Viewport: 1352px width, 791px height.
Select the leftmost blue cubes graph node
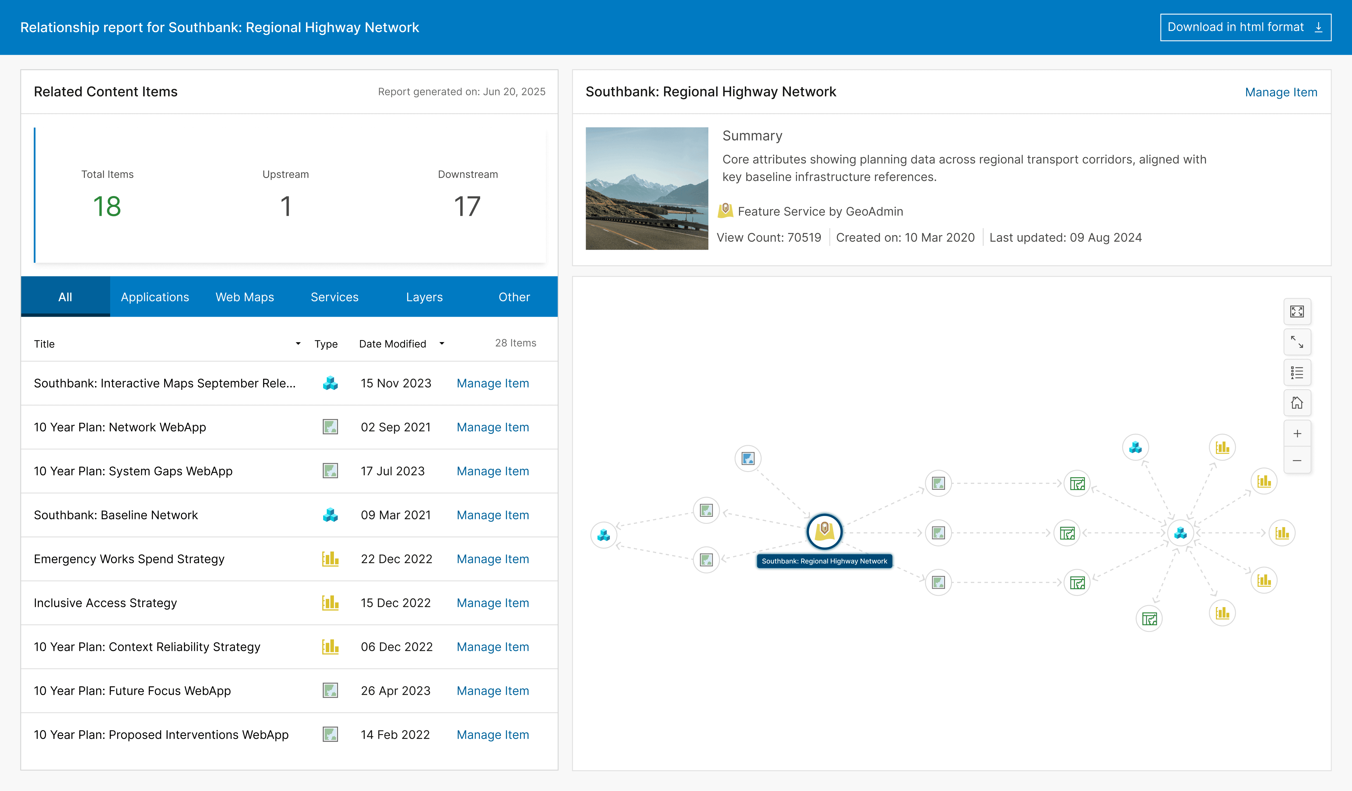pos(603,535)
